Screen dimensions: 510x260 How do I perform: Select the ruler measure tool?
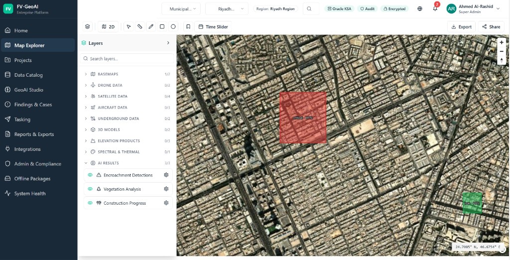(x=140, y=27)
